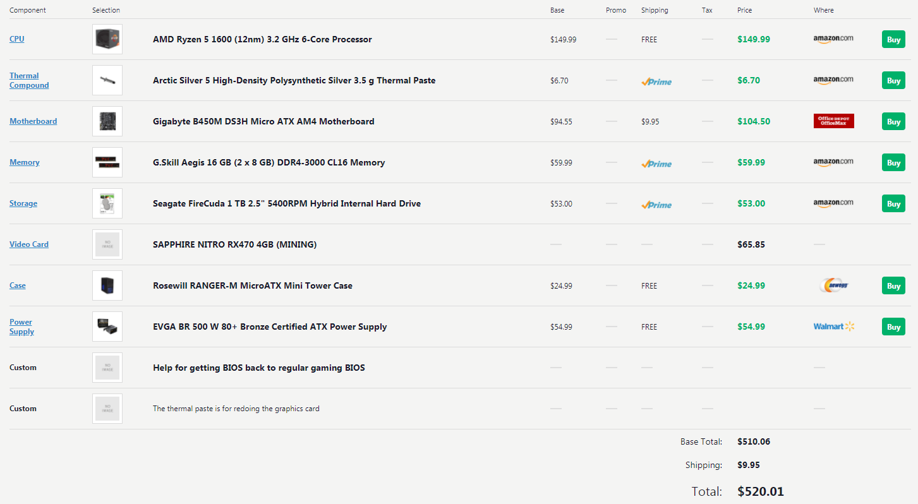Open the Case component link
The image size is (918, 504).
pos(18,285)
